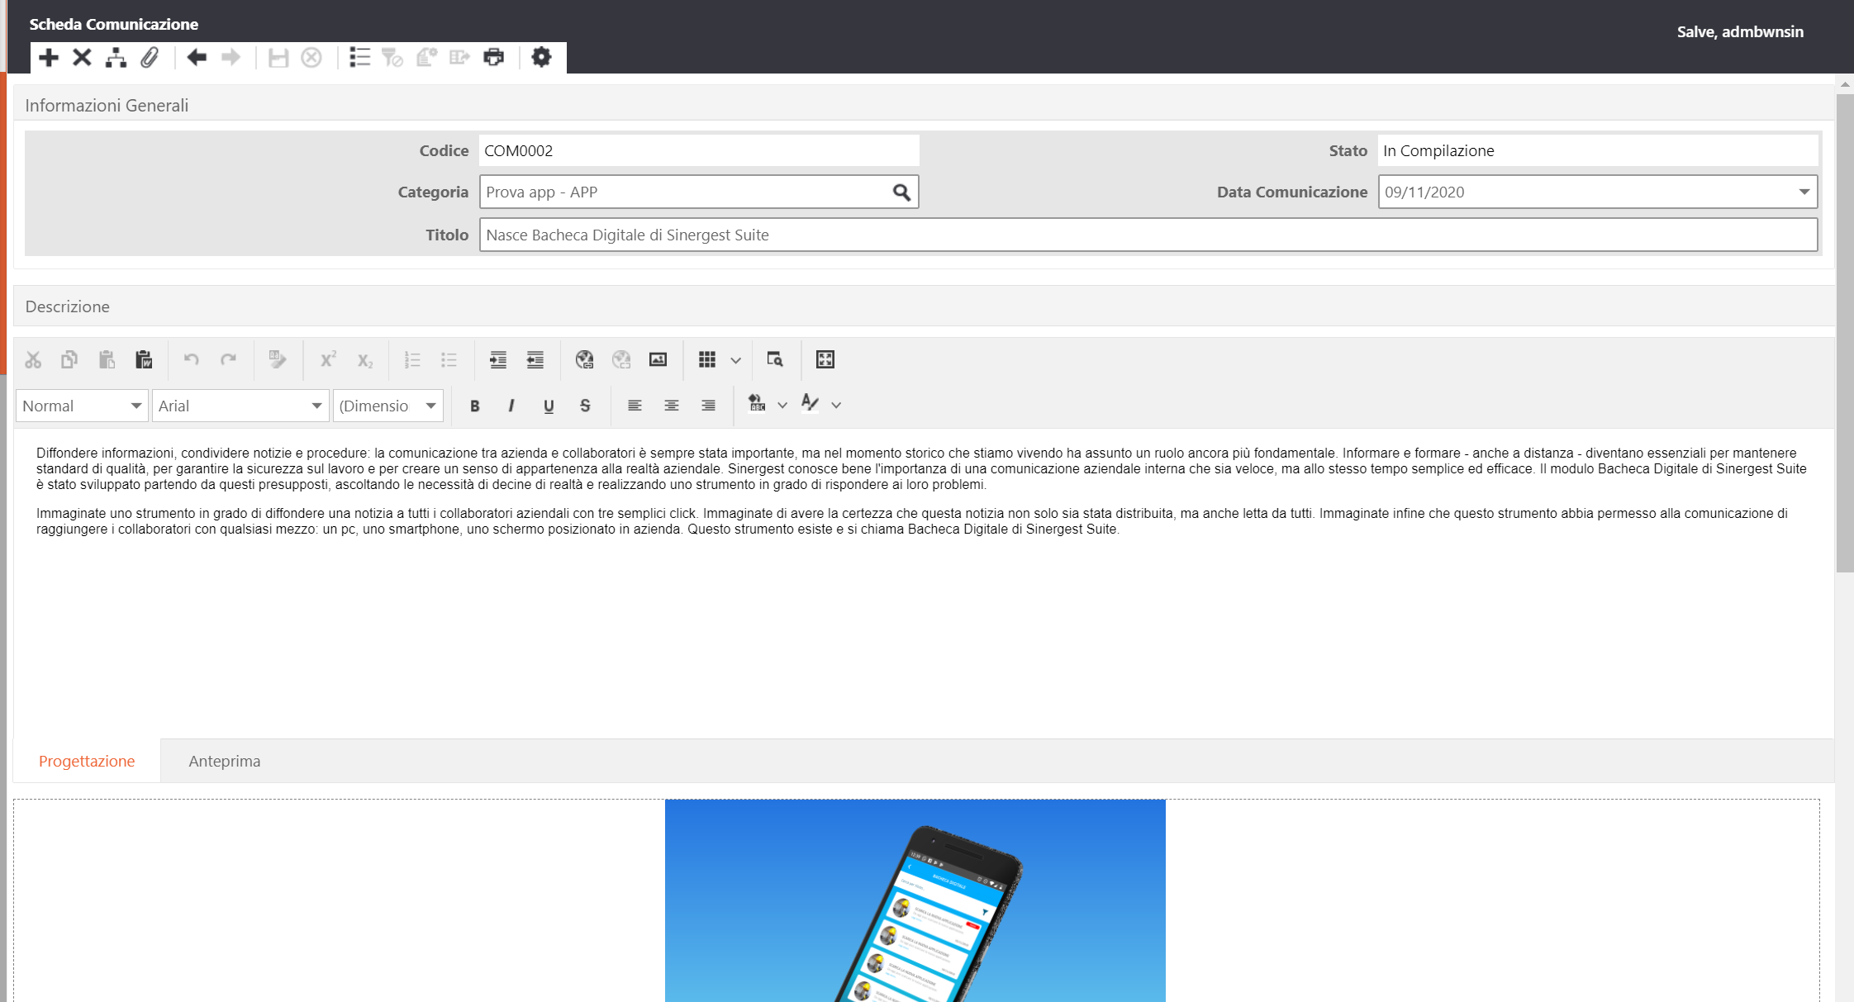Align text to the left
This screenshot has height=1002, width=1854.
pyautogui.click(x=635, y=406)
